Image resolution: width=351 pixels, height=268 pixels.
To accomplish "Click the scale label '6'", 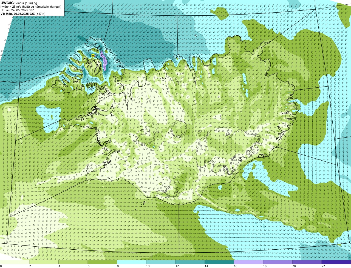I will (88, 266).
